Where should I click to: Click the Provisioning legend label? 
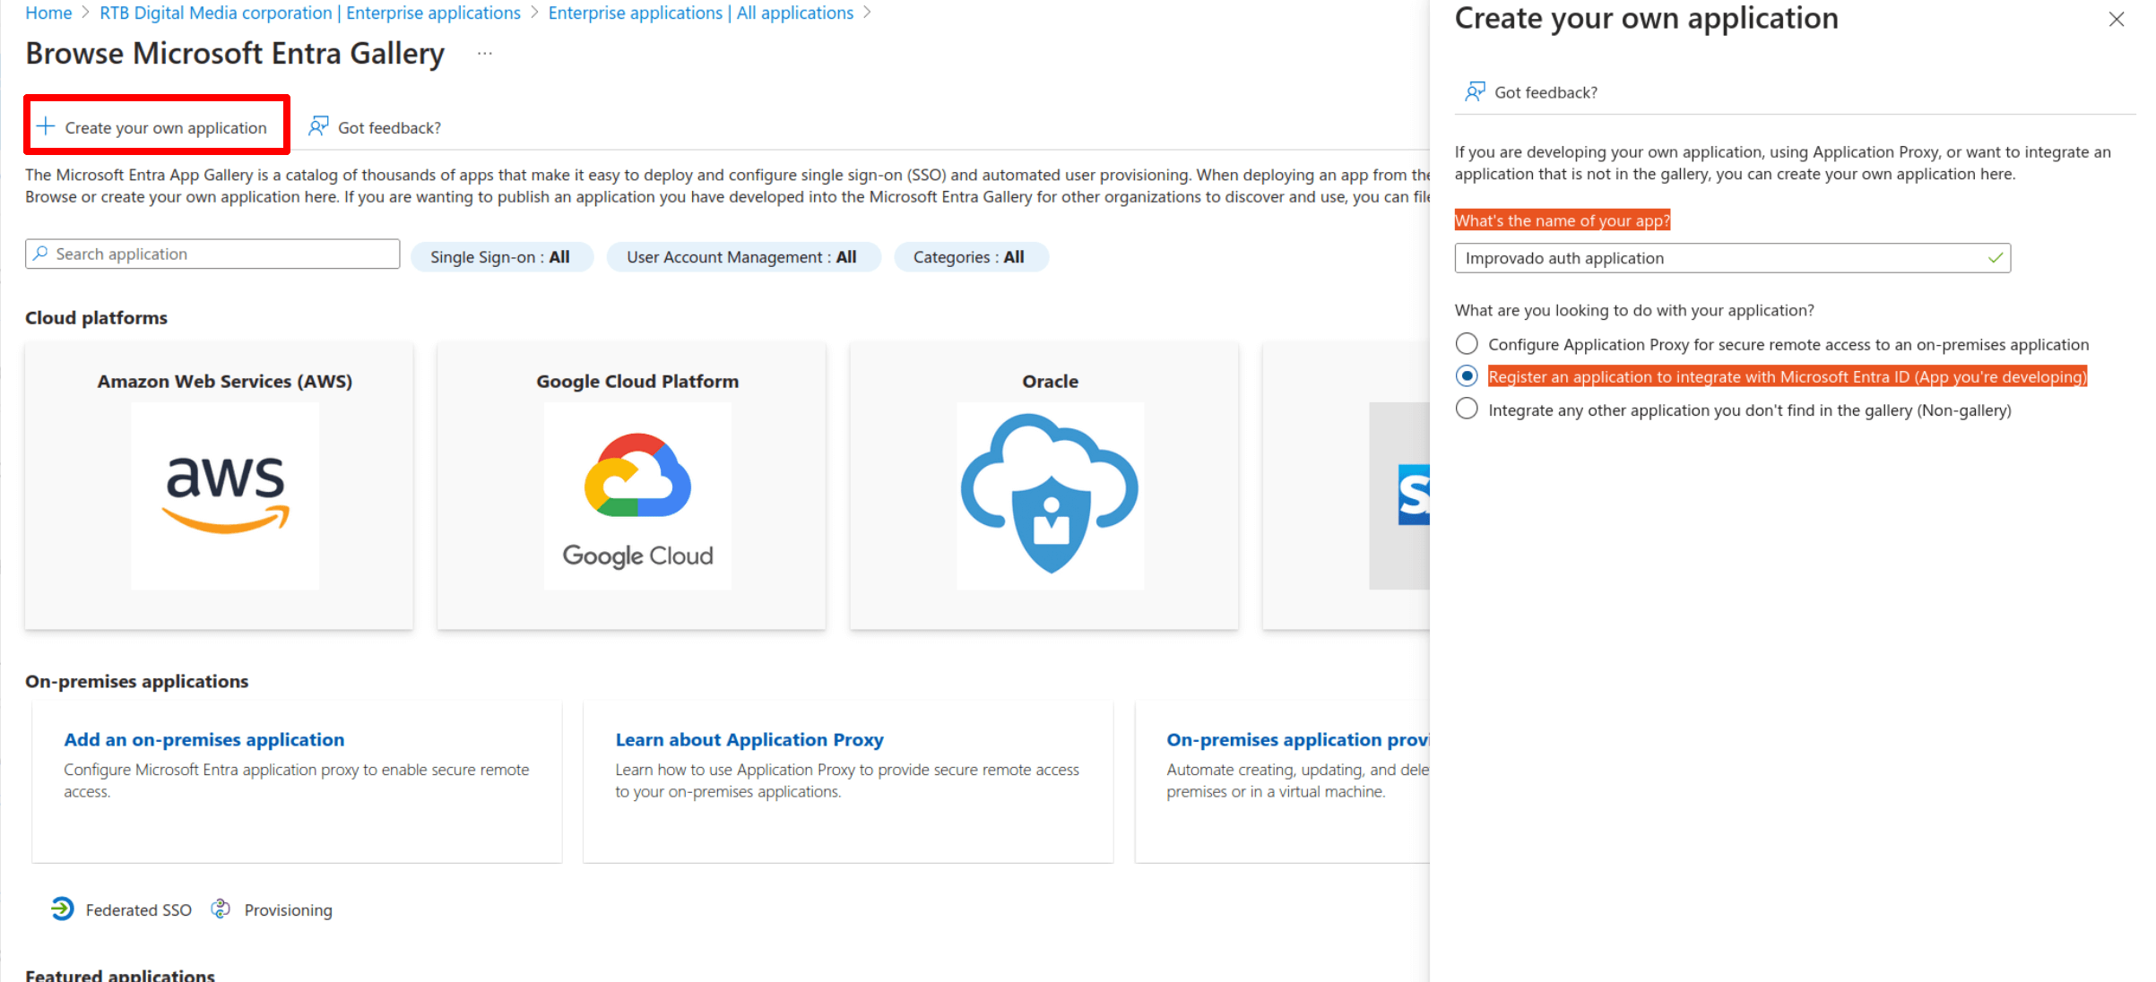click(288, 909)
